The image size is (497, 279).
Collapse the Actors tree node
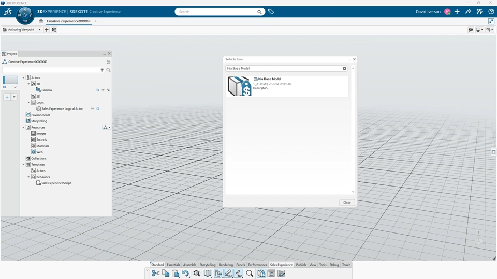tap(23, 78)
